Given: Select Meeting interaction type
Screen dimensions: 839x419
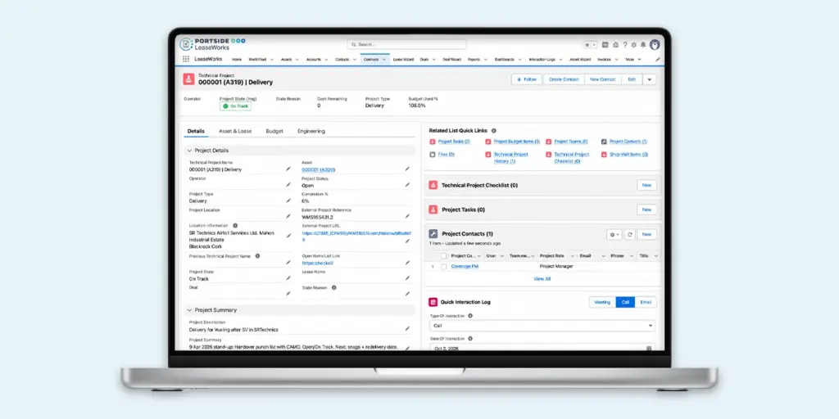Looking at the screenshot, I should (x=602, y=302).
